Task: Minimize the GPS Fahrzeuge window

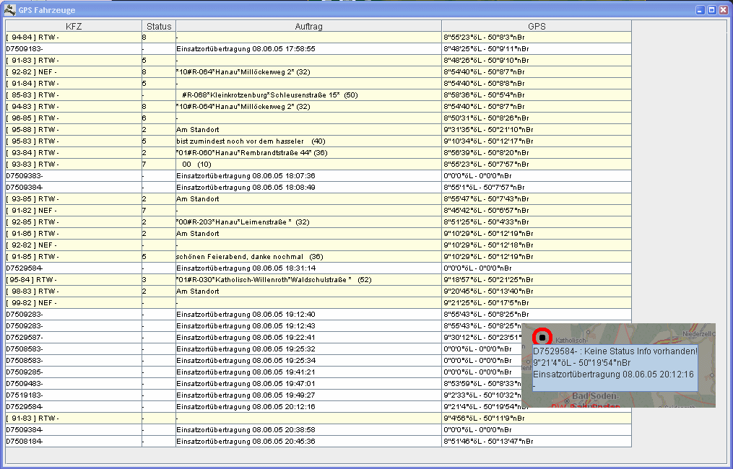Action: click(699, 10)
